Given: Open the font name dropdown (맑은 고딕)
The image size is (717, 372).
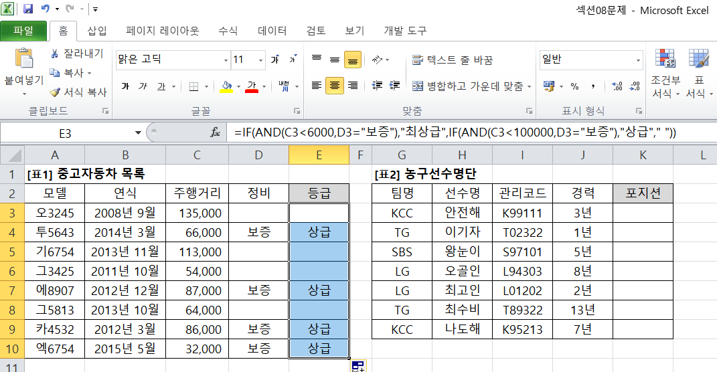Looking at the screenshot, I should coord(224,60).
